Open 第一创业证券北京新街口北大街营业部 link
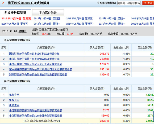 coord(41,69)
